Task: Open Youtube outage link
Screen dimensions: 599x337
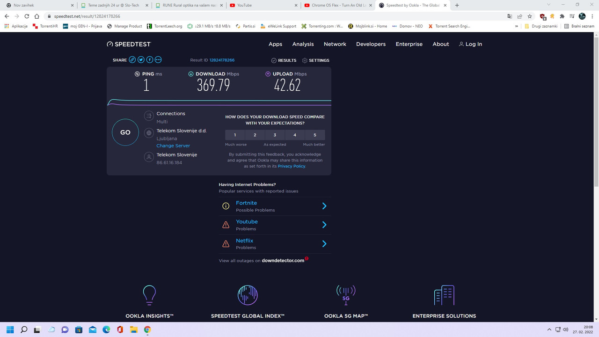Action: 247,222
